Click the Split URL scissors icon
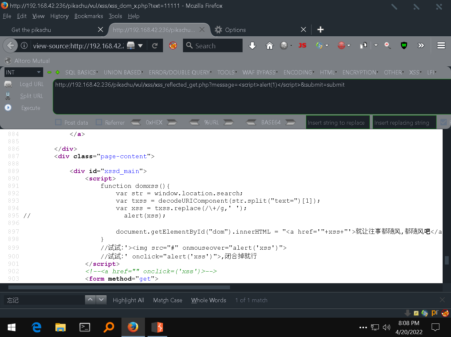Image resolution: width=451 pixels, height=337 pixels. [x=8, y=96]
